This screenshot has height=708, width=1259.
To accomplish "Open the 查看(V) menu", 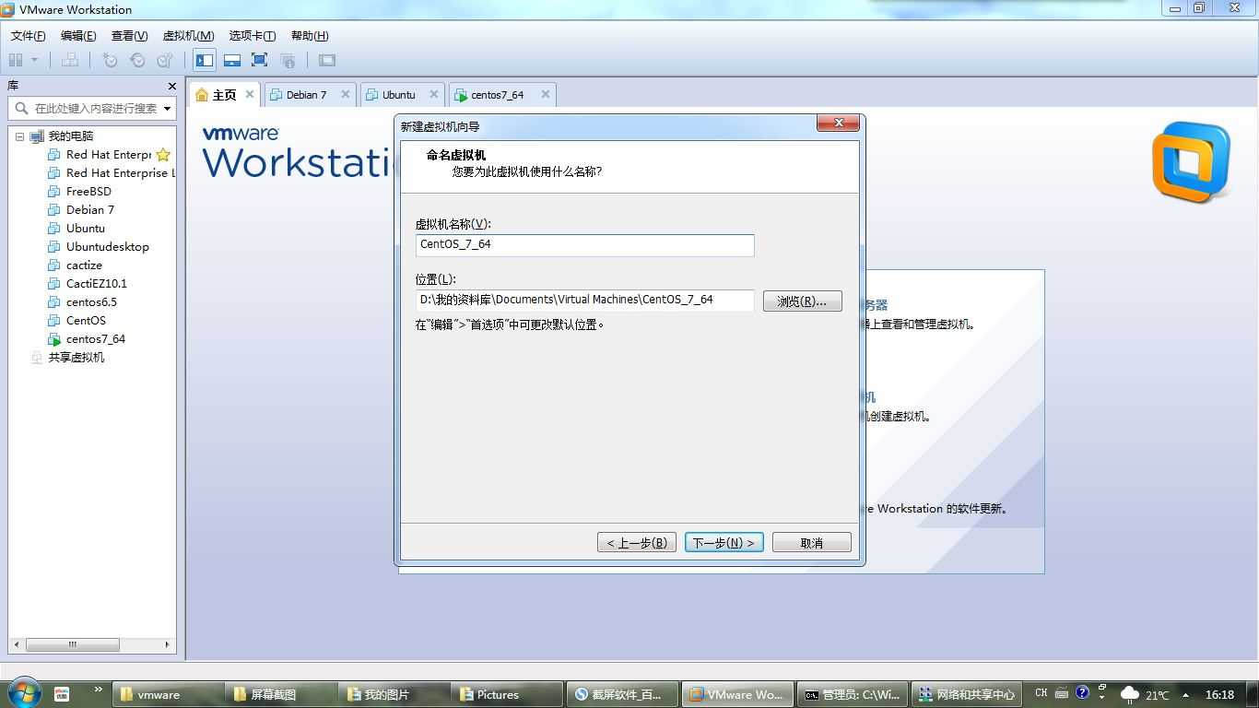I will [x=129, y=36].
